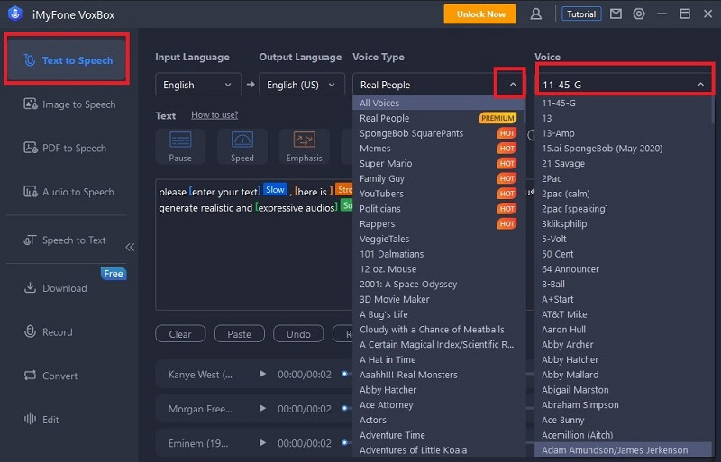Click the Voice list scrollbar
This screenshot has width=721, height=462.
pos(713,109)
